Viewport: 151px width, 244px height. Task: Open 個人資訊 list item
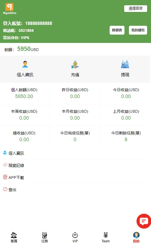tap(74, 153)
